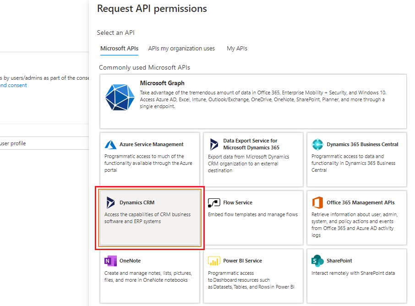Select the Dynamics 365 Business Central title

pyautogui.click(x=362, y=144)
